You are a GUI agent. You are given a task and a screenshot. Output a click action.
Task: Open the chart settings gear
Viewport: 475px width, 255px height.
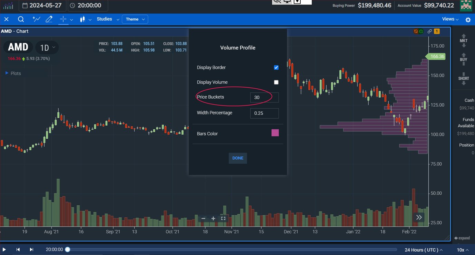tap(468, 20)
